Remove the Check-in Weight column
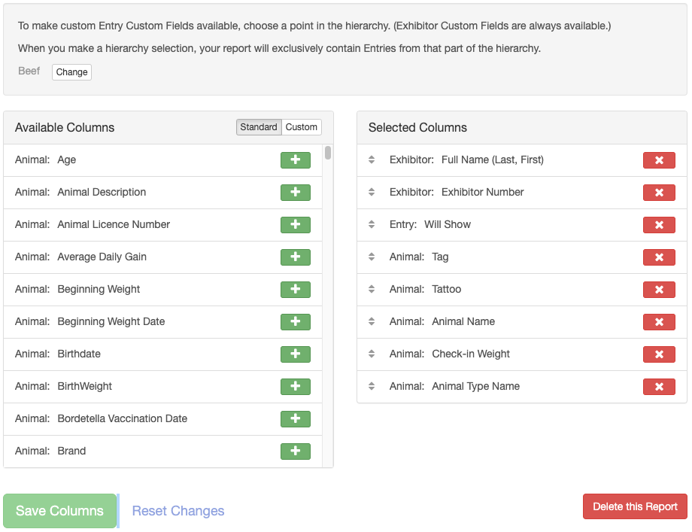 (x=659, y=354)
